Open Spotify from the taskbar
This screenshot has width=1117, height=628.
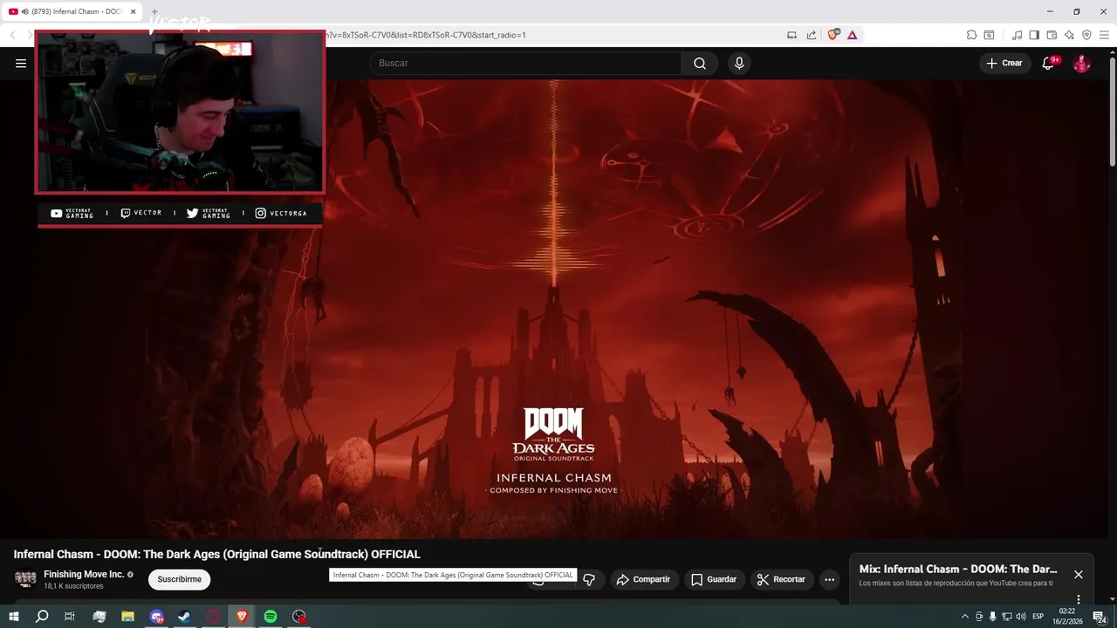pos(271,617)
